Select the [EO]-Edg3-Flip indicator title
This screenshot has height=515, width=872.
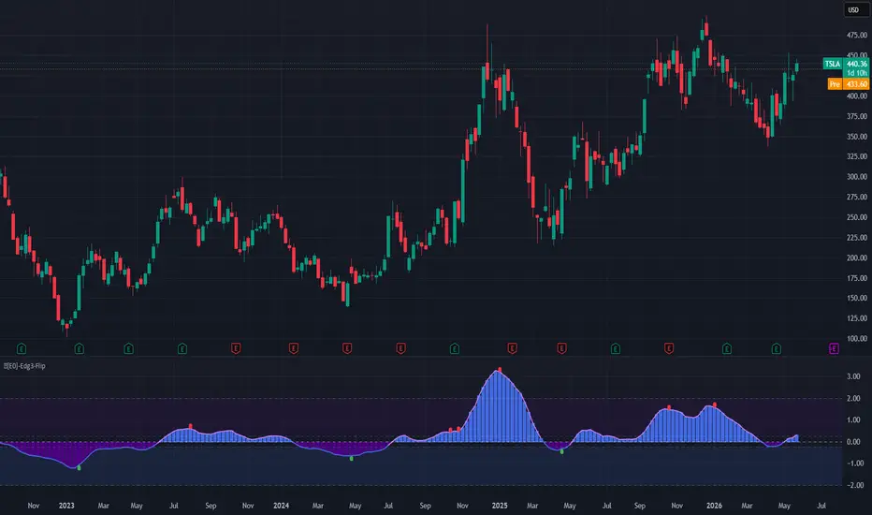click(x=25, y=366)
